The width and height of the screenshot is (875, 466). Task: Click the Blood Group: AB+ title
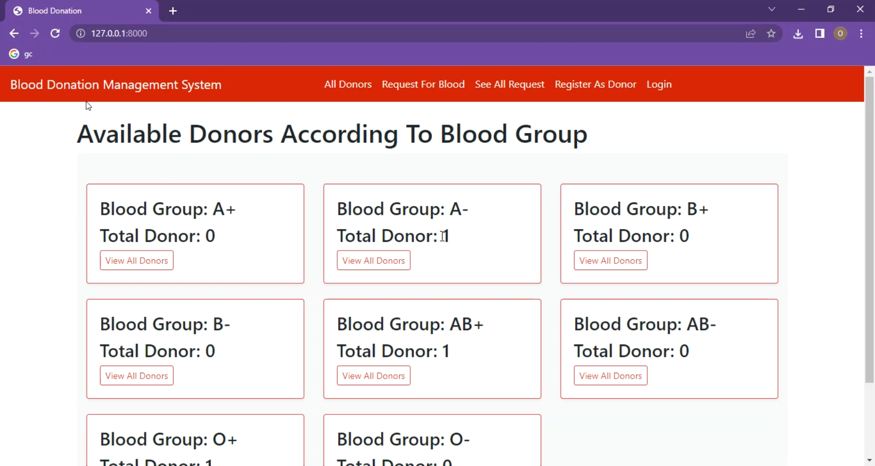410,324
